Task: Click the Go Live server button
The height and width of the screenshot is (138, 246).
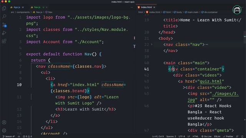Action: 206,136
